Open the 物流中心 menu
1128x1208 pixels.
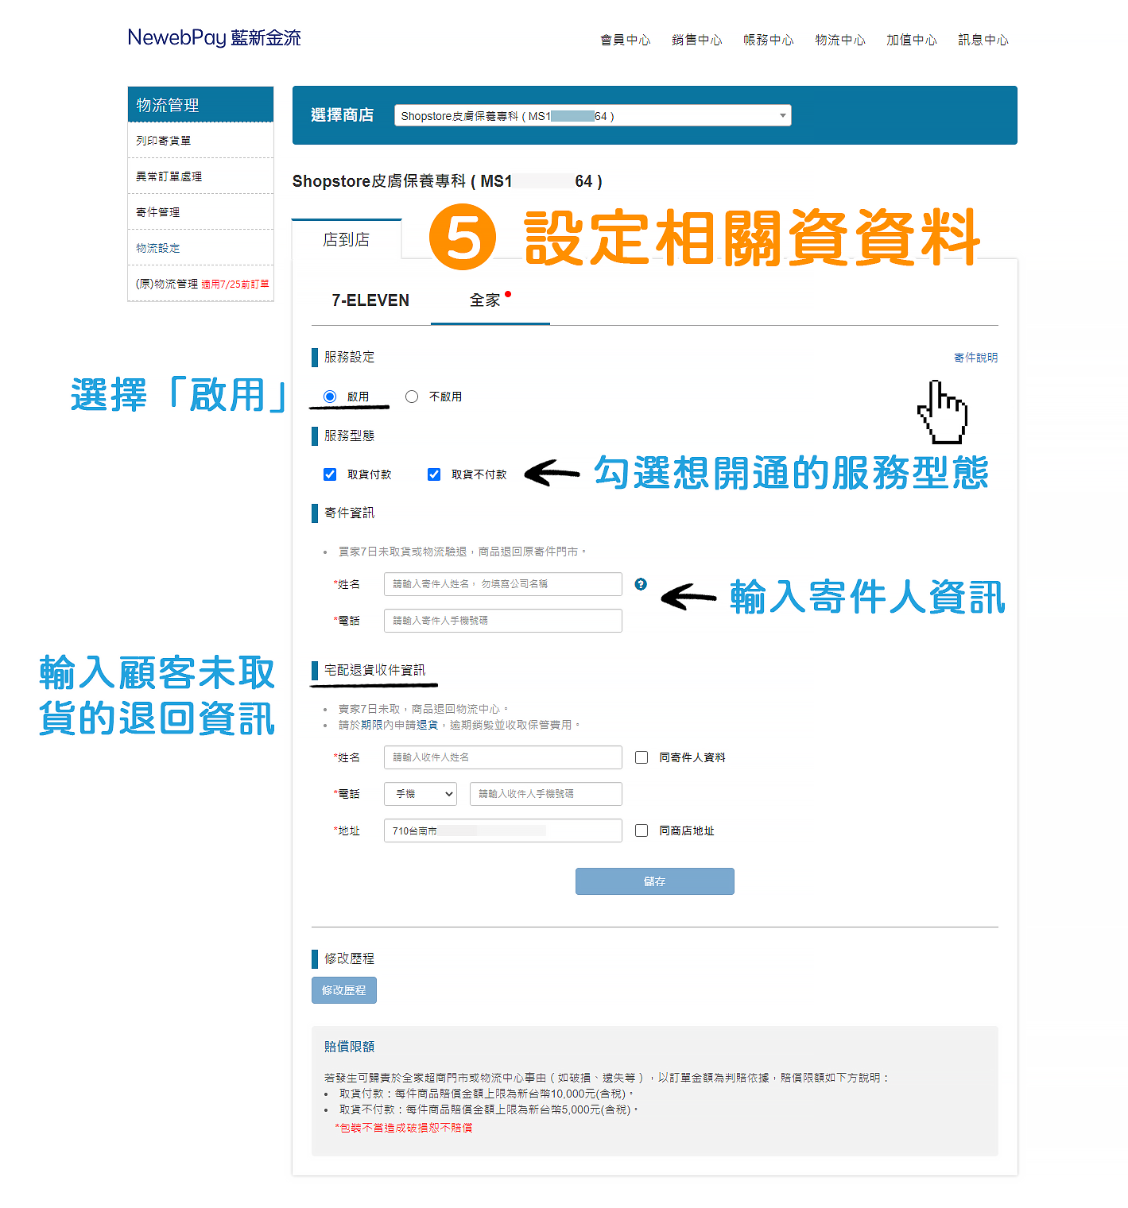839,40
